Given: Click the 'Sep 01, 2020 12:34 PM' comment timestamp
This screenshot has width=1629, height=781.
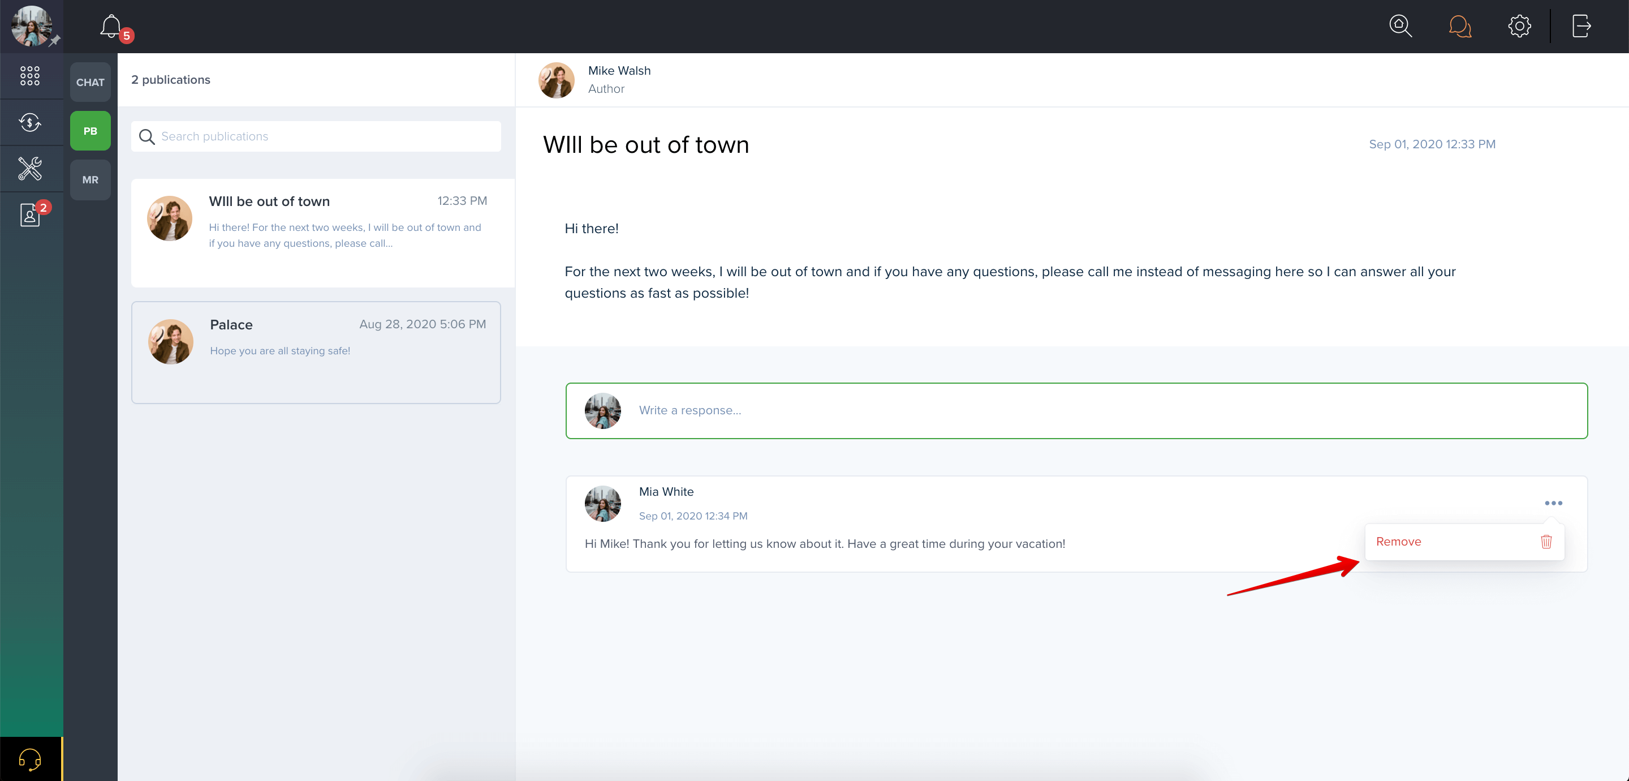Looking at the screenshot, I should [693, 516].
